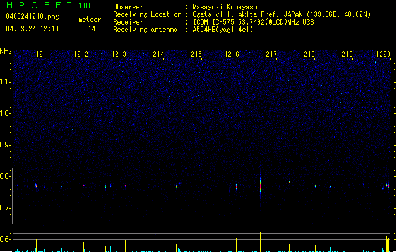
Task: Click the meteor echo below 1211
Action: pyautogui.click(x=36, y=185)
